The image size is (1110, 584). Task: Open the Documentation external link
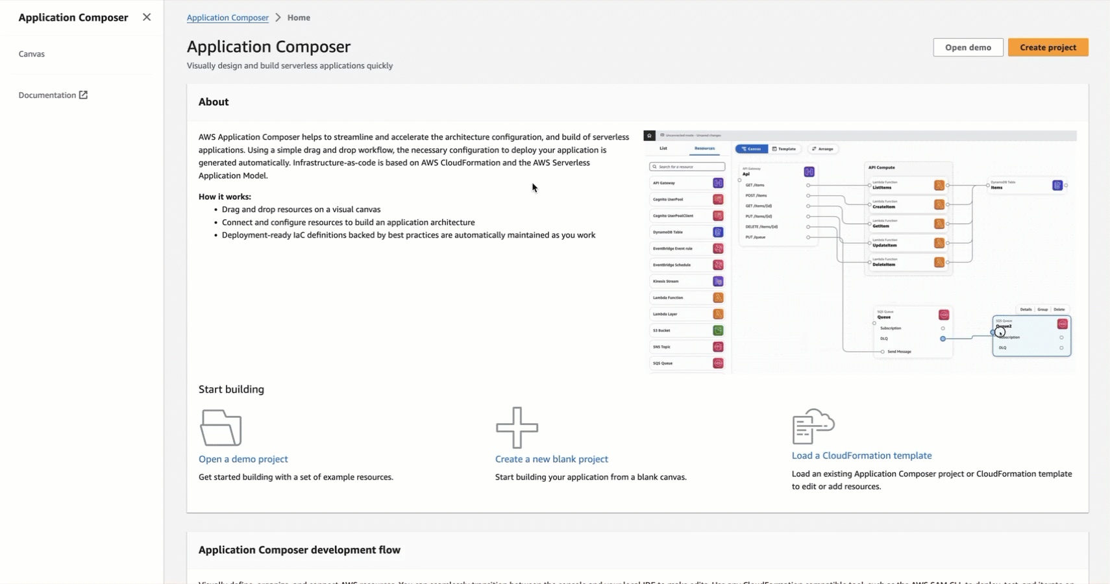pyautogui.click(x=53, y=95)
